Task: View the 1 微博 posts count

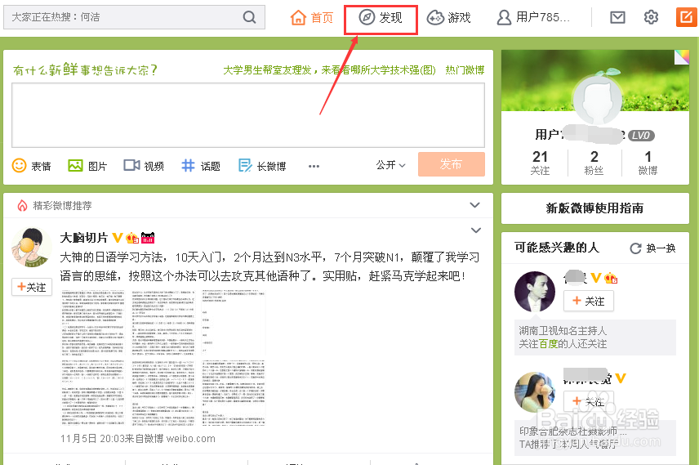Action: (x=648, y=163)
